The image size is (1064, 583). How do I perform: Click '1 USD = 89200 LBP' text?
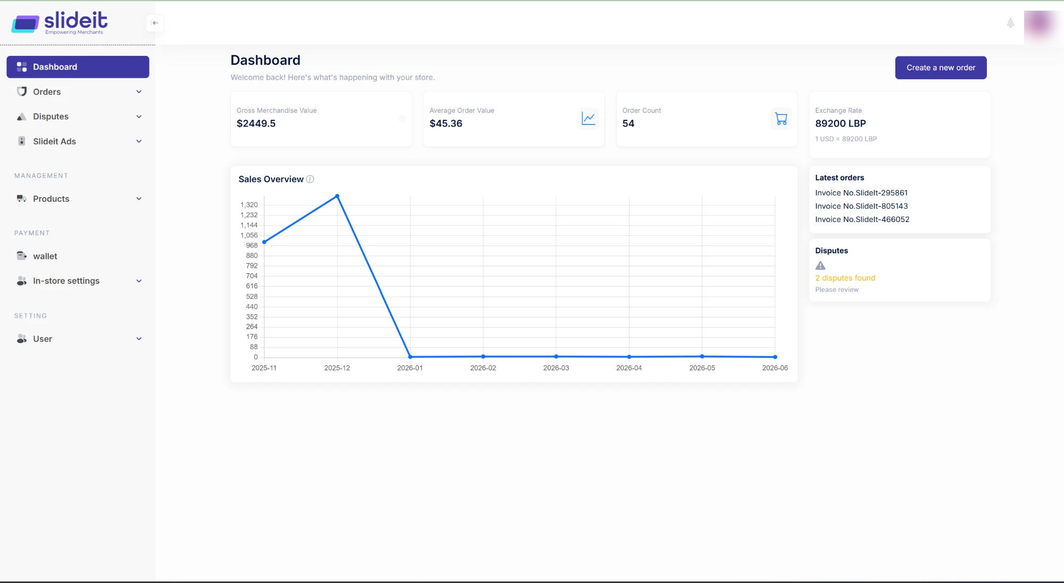tap(846, 139)
